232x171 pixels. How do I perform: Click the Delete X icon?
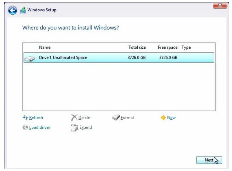coord(74,118)
